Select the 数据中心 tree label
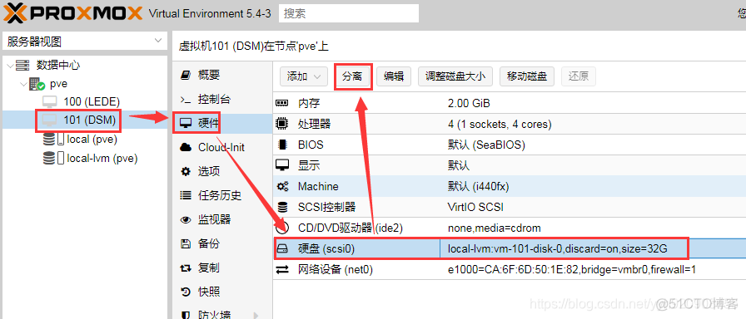Screen dimensions: 746x319 click(58, 65)
